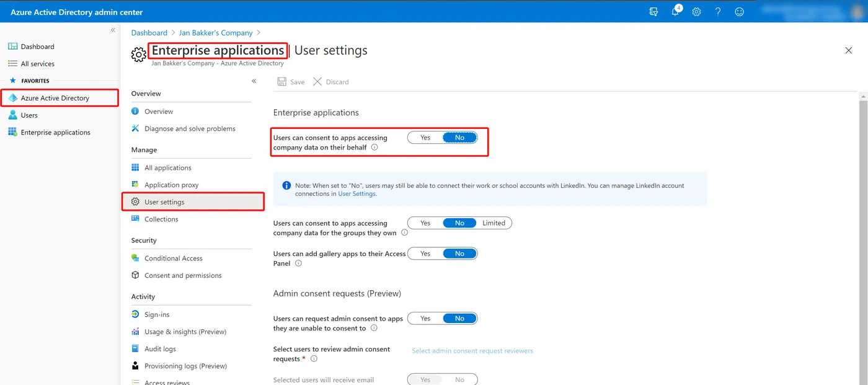
Task: Click the Diagnose and solve problems wrench icon
Action: point(135,129)
